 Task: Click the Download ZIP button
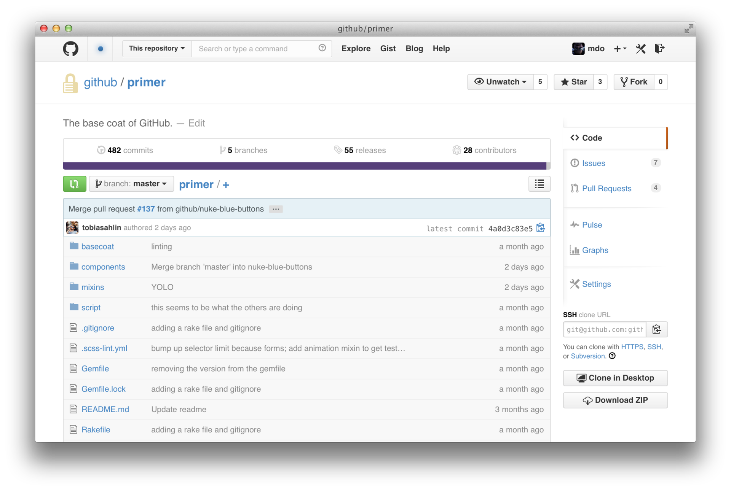pos(615,399)
